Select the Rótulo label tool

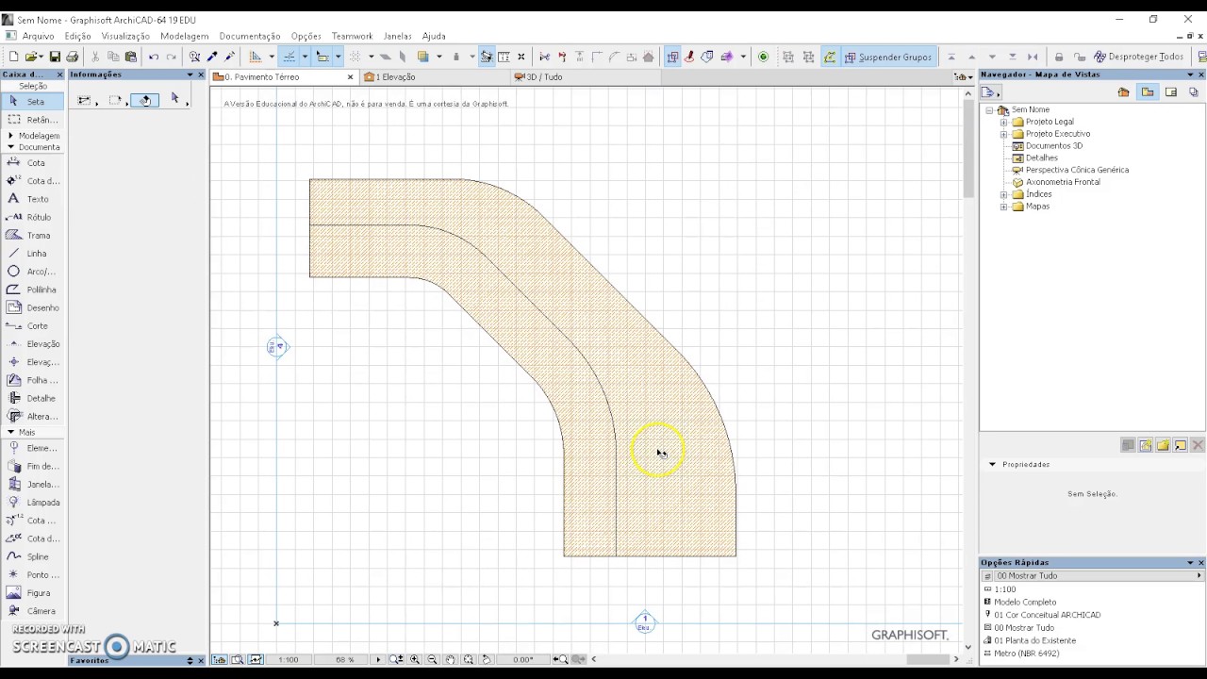point(32,217)
